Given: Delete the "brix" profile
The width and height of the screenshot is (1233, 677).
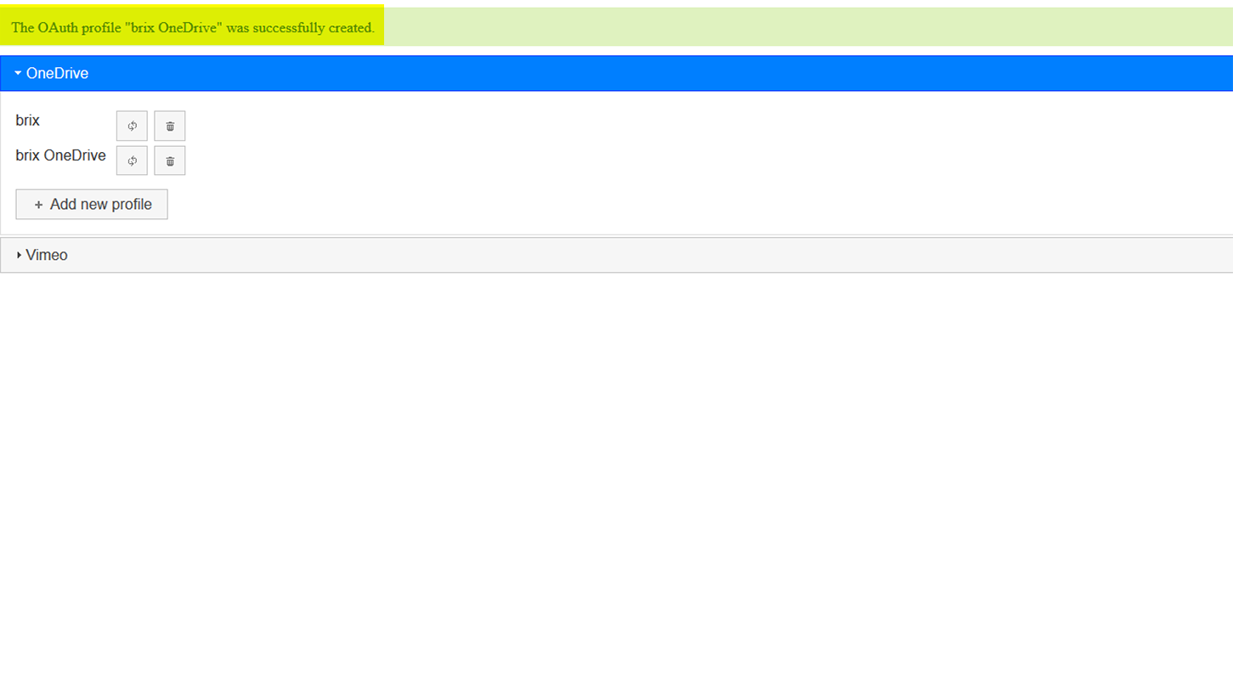Looking at the screenshot, I should click(x=170, y=126).
